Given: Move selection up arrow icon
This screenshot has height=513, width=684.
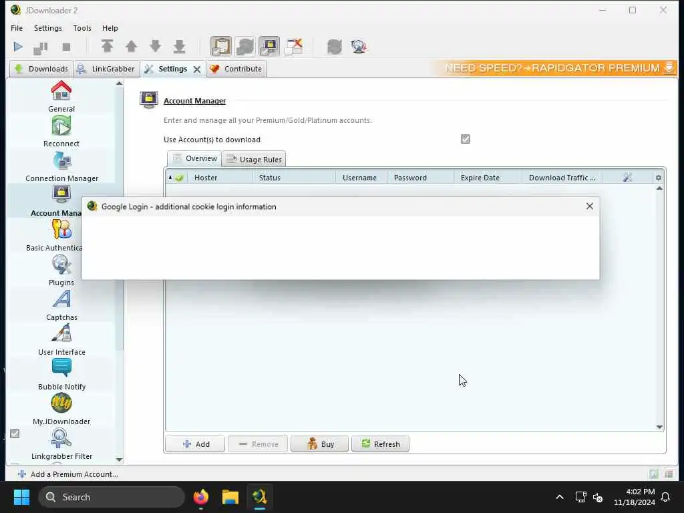Looking at the screenshot, I should [x=132, y=47].
